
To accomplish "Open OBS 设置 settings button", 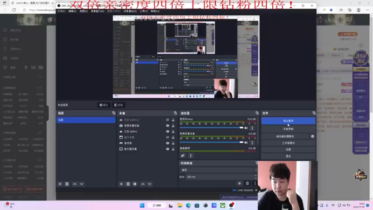I will pyautogui.click(x=288, y=149).
